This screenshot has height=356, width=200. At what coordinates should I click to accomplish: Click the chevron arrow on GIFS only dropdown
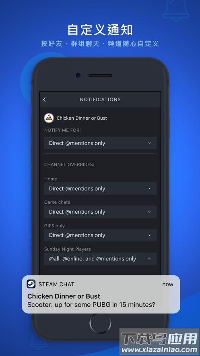pyautogui.click(x=149, y=235)
